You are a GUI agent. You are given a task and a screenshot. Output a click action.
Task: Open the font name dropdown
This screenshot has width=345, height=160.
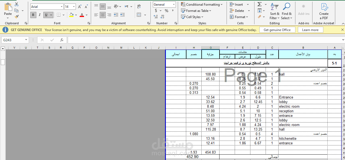pyautogui.click(x=62, y=7)
